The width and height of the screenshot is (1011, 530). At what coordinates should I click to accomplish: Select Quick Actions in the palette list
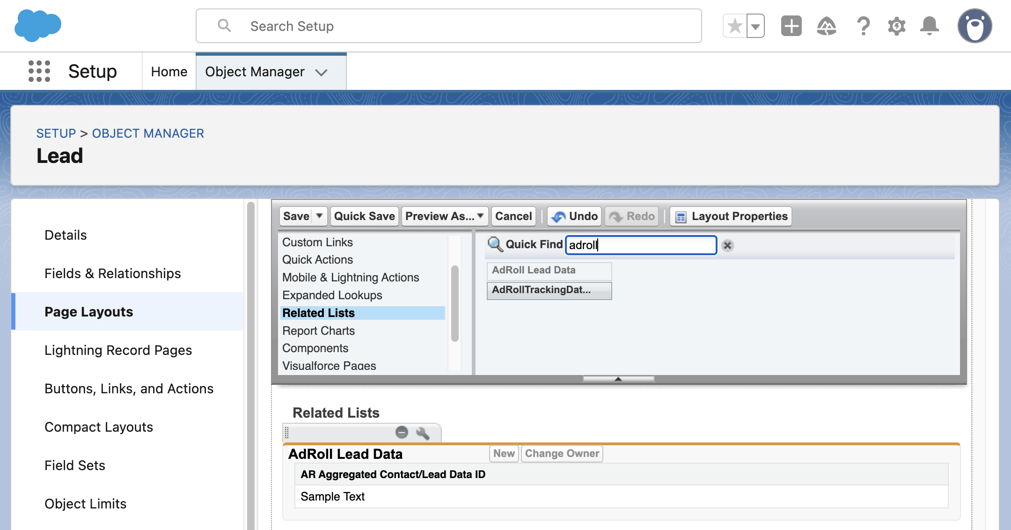[x=362, y=260]
